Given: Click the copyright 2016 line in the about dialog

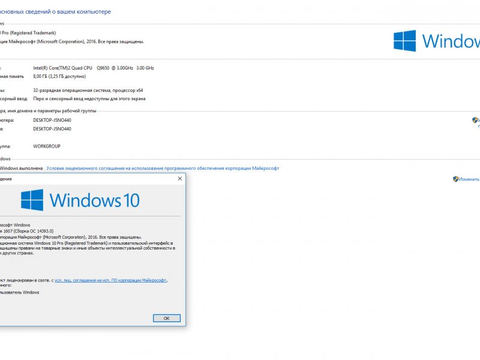Looking at the screenshot, I should (x=71, y=237).
